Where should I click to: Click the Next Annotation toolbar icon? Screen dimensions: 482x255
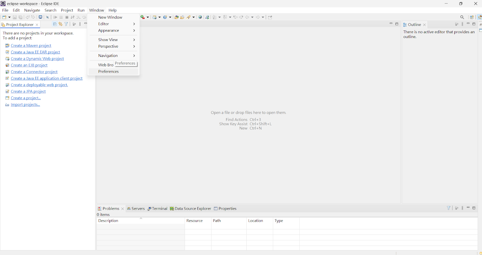(214, 17)
